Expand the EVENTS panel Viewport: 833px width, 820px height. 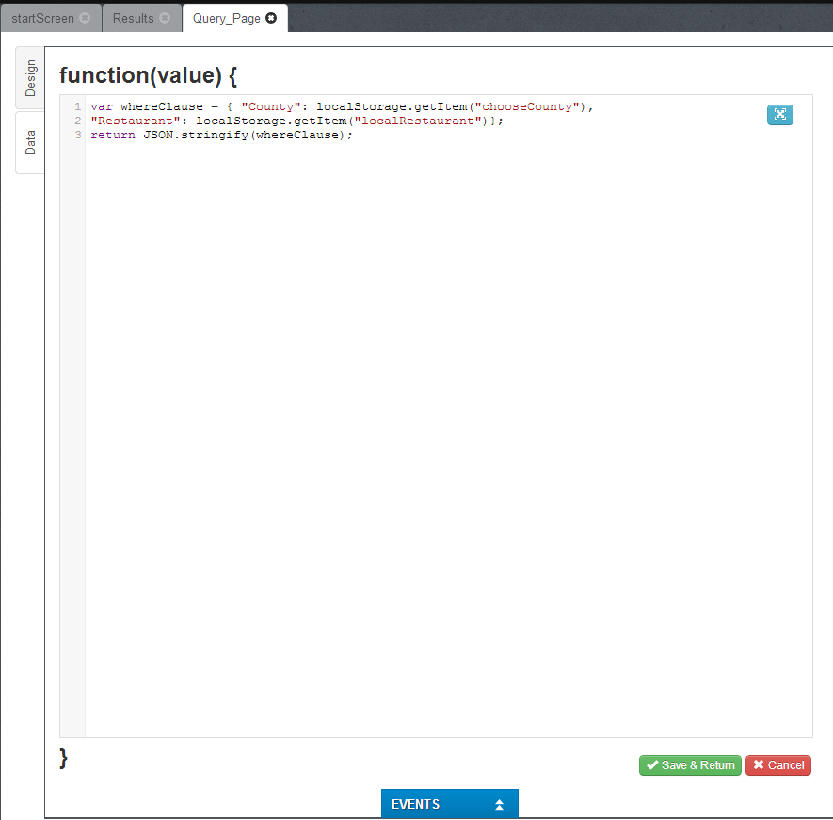point(449,805)
